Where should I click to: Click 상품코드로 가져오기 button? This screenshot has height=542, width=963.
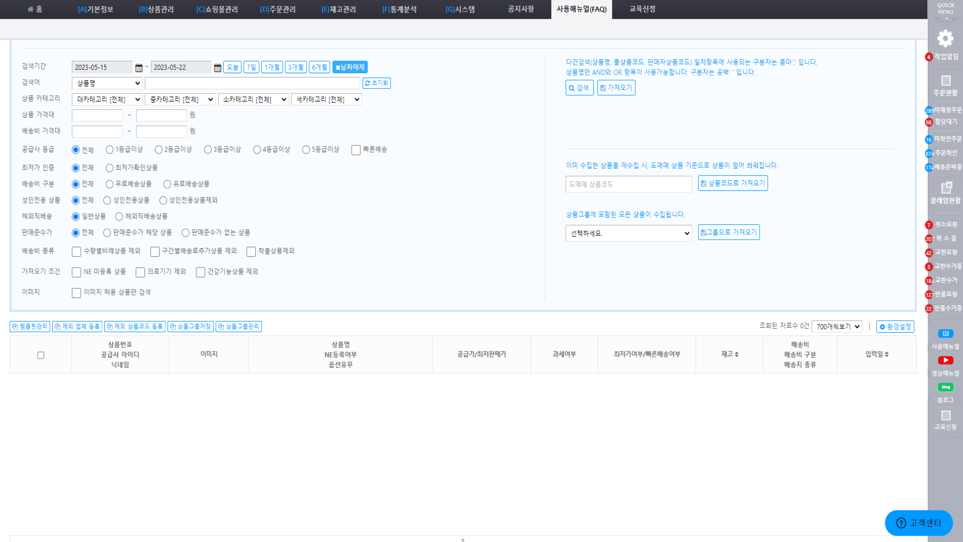733,183
